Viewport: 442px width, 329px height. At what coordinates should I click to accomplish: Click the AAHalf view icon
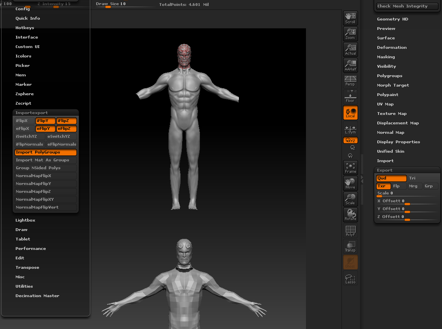pyautogui.click(x=350, y=65)
